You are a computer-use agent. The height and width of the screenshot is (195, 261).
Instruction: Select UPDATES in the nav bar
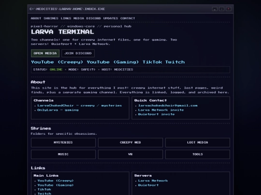[x=111, y=18]
